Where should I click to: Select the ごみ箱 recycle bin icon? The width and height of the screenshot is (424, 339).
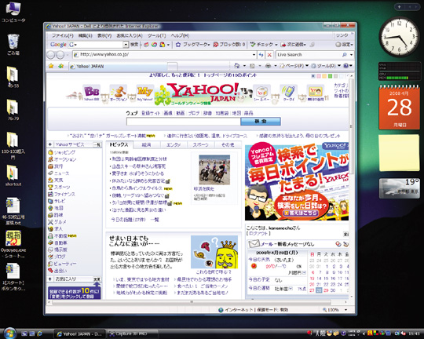pyautogui.click(x=13, y=44)
